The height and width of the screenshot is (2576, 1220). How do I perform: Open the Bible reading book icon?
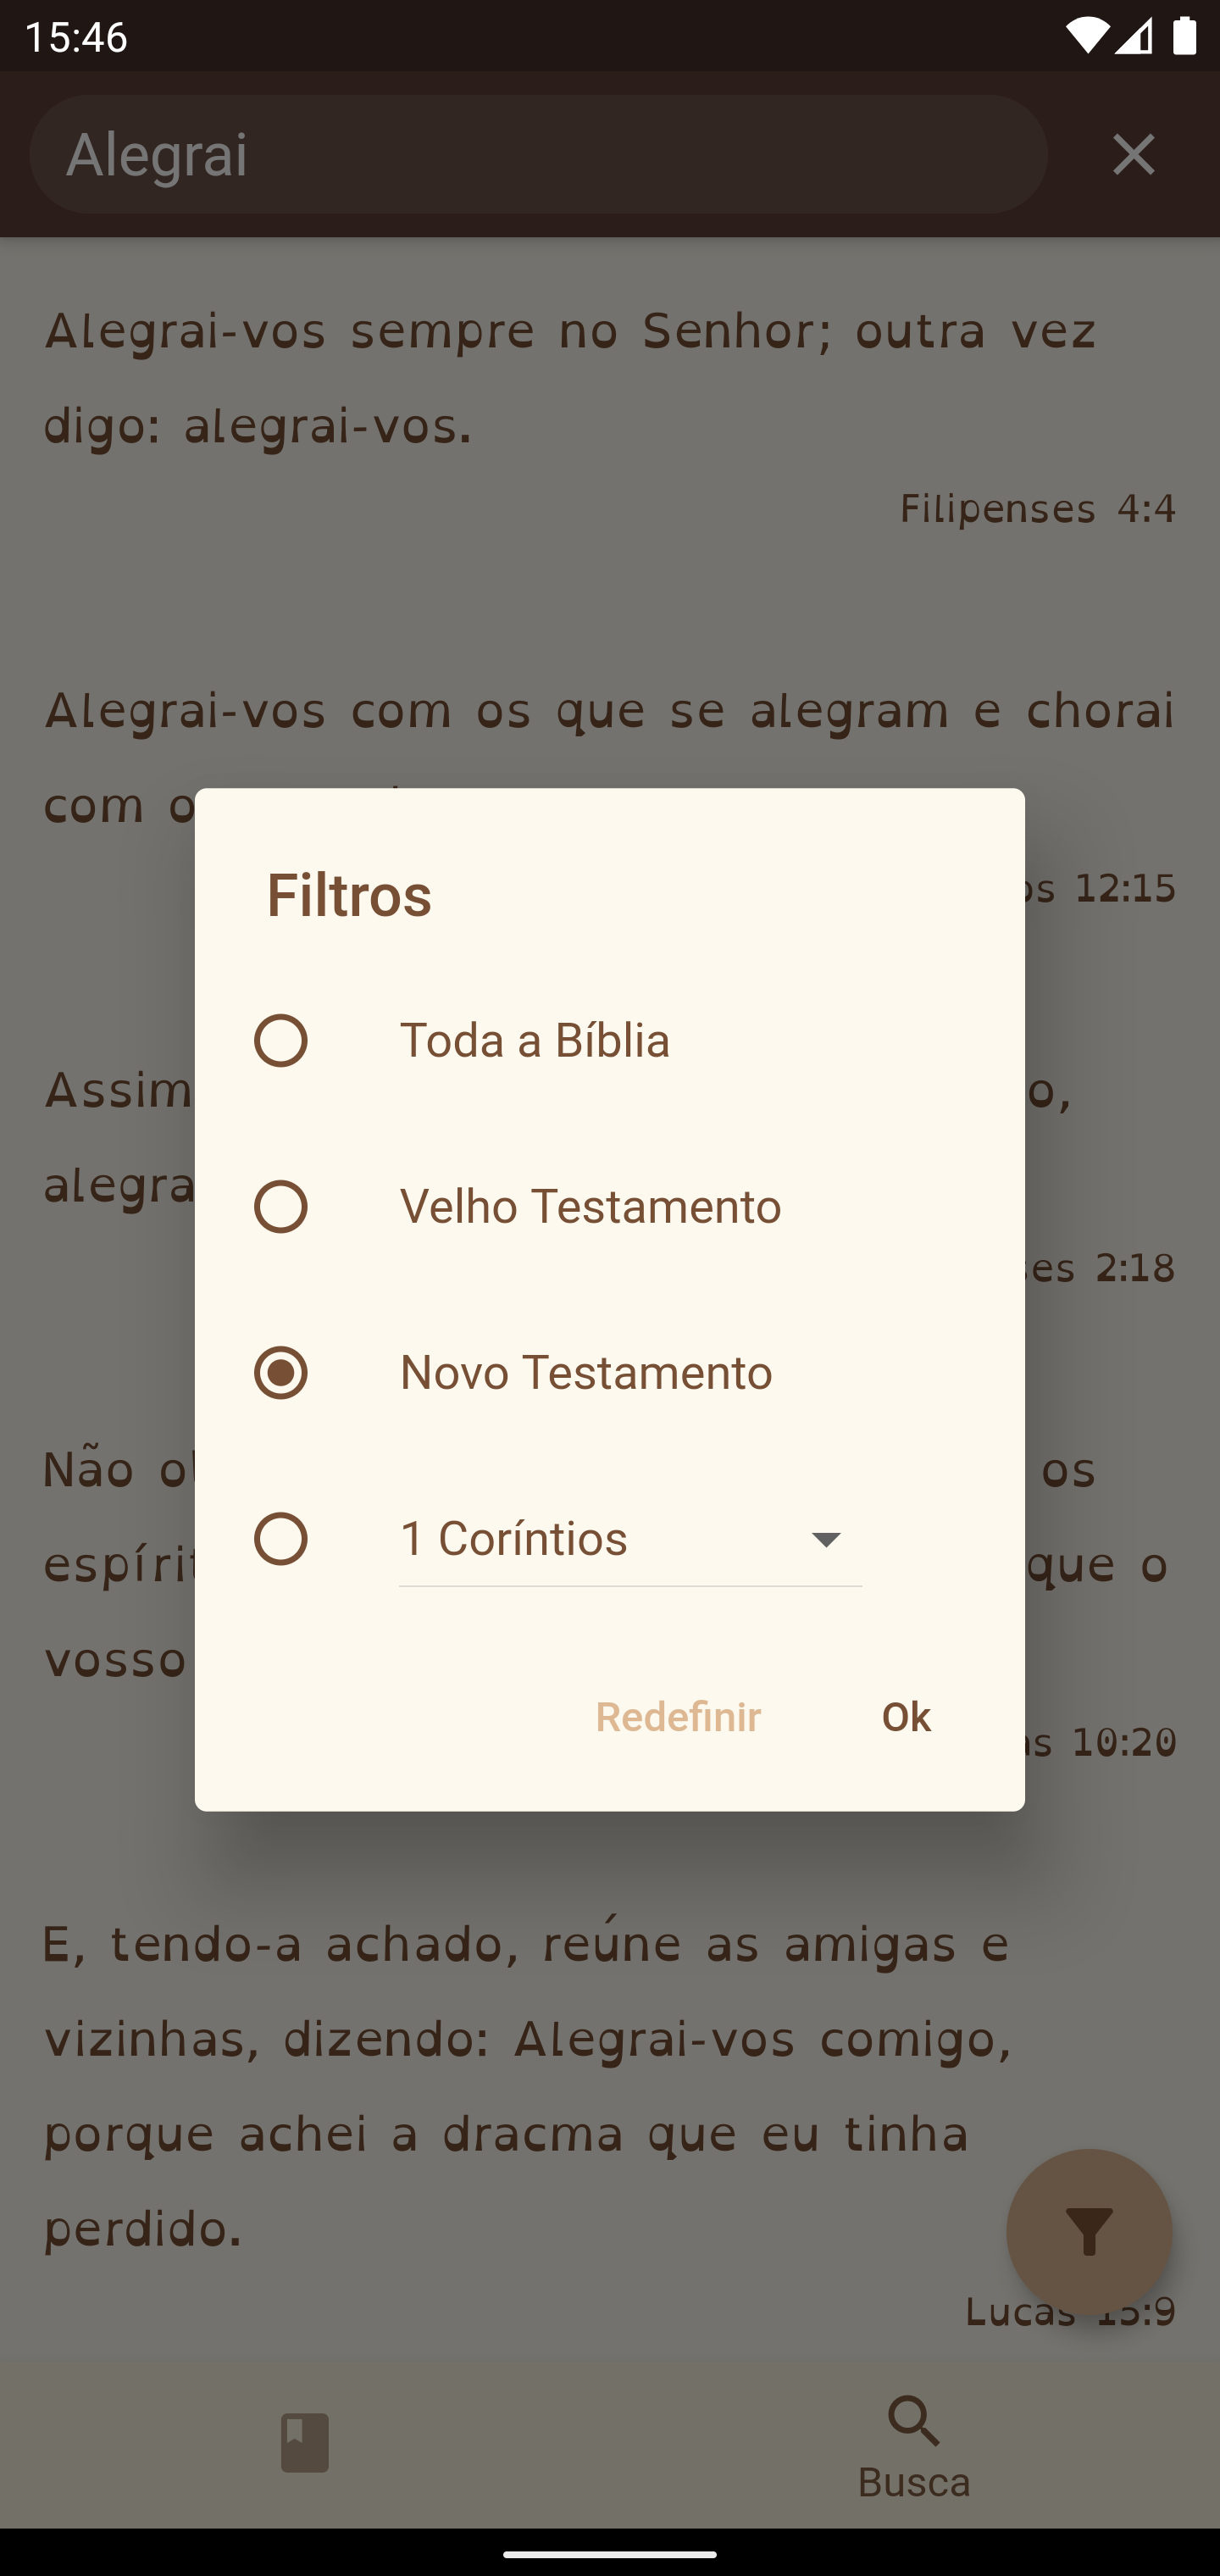point(304,2442)
